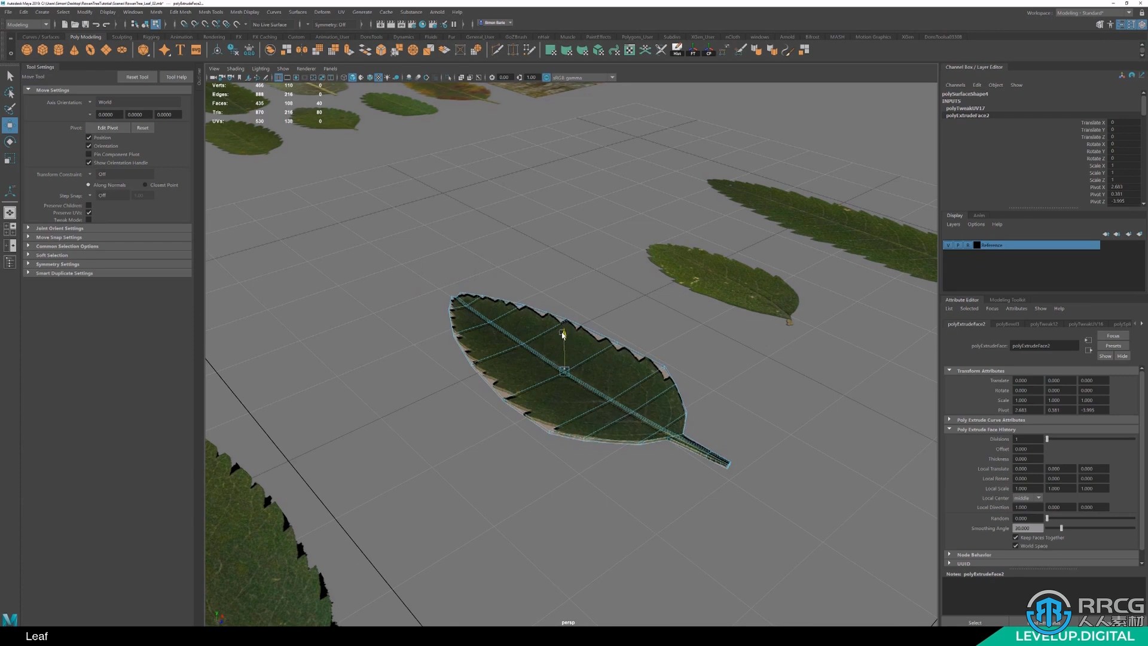The image size is (1148, 646).
Task: Create a polygon cube from the shelf
Action: click(42, 50)
